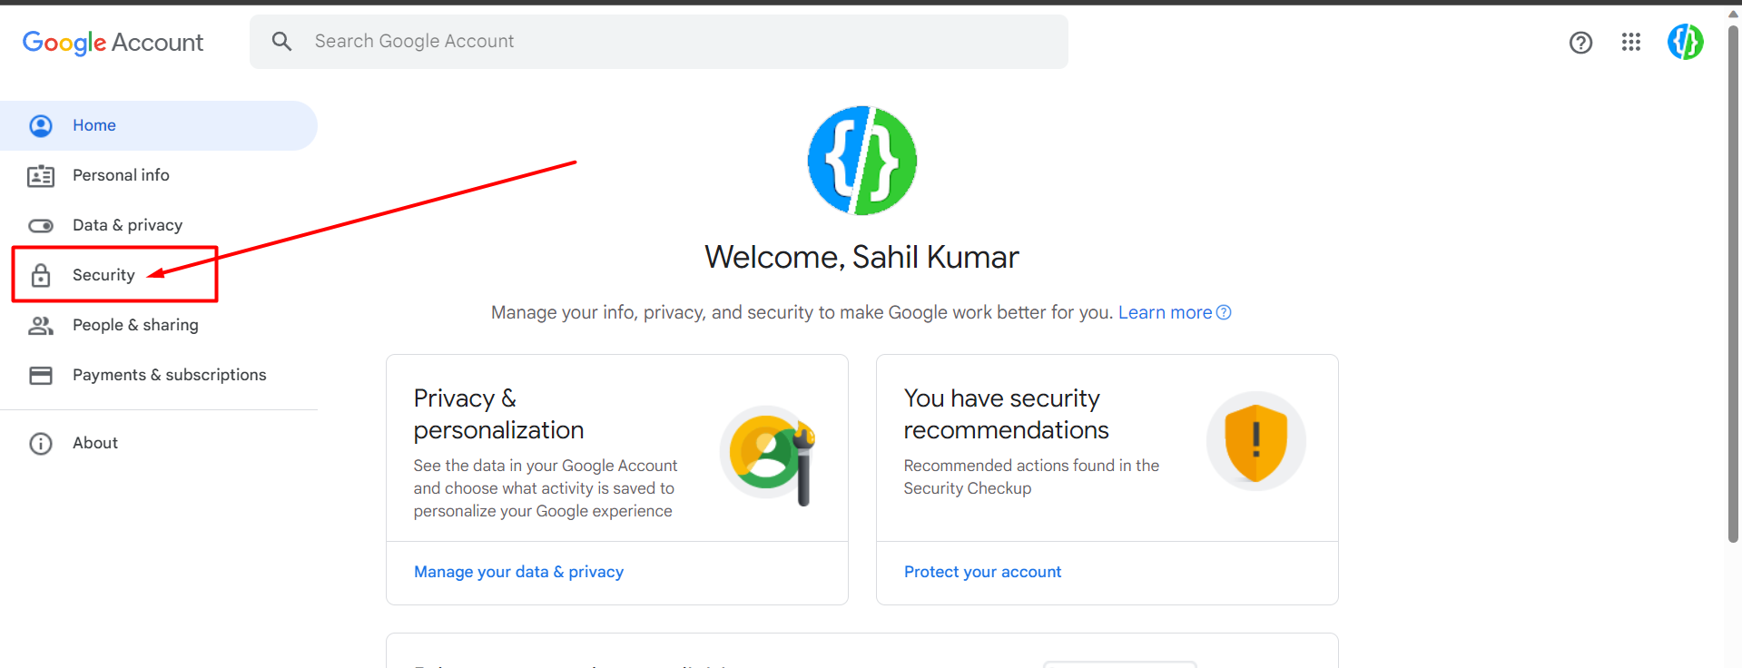Click the Google Account logo
1742x668 pixels.
point(113,42)
